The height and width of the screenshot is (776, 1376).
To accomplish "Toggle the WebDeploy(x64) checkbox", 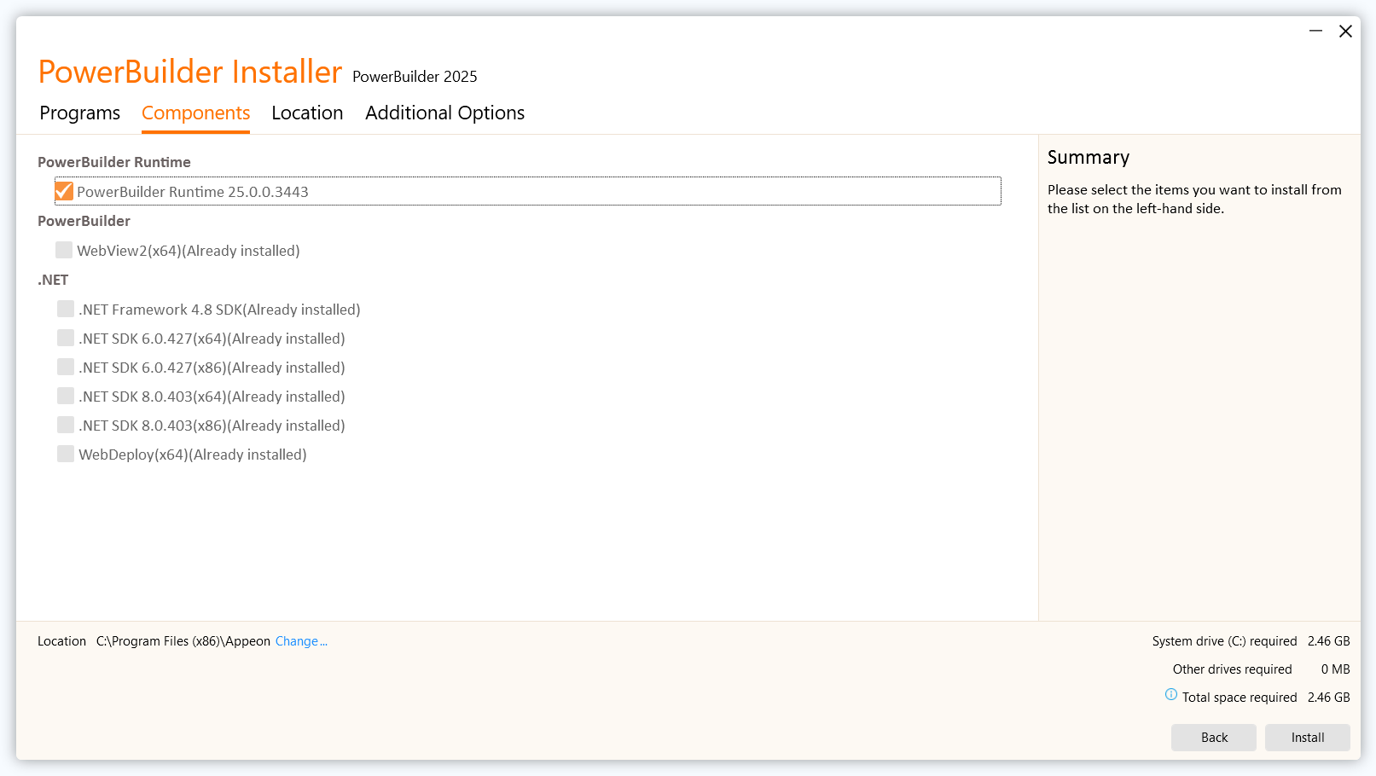I will (66, 454).
